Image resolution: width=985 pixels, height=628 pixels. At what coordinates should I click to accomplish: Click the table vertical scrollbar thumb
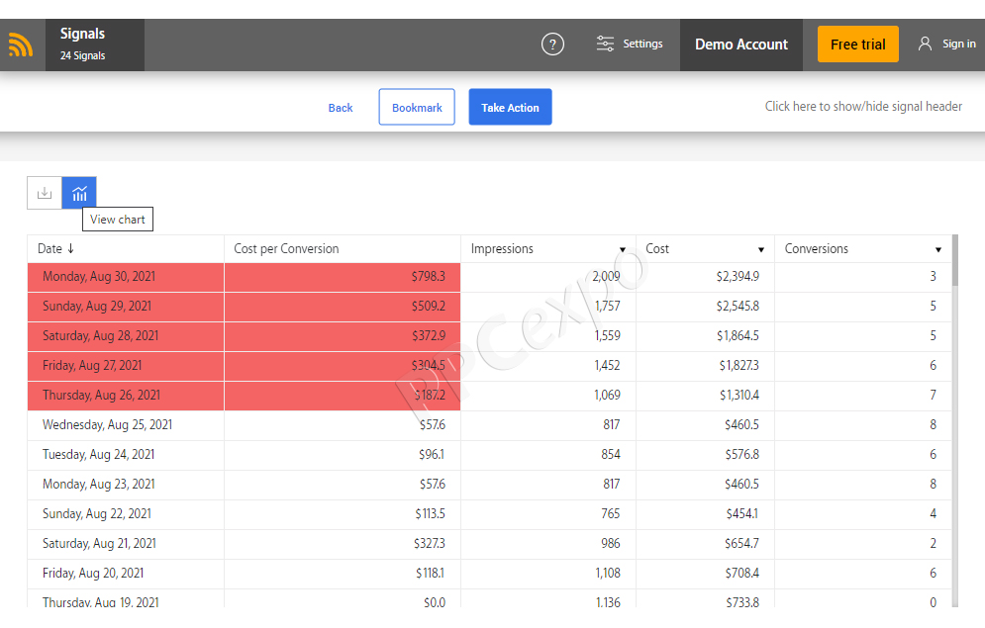click(955, 260)
